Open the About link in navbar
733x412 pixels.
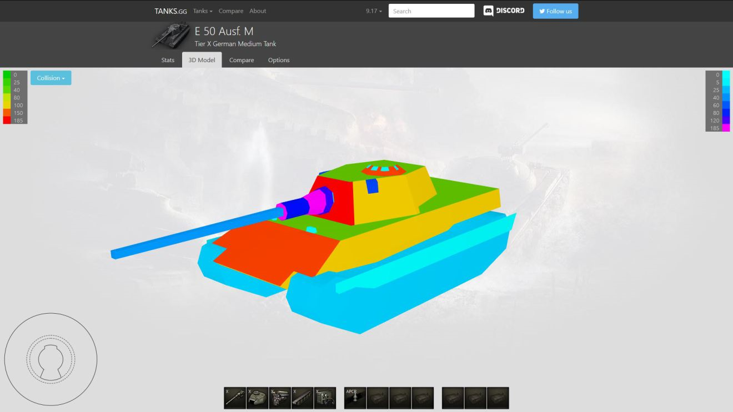(258, 11)
